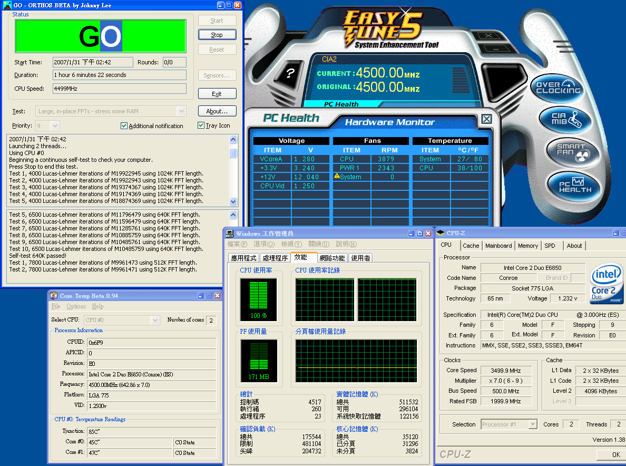626x466 pixels.
Task: Click the CPU-Z title bar icon
Action: pyautogui.click(x=441, y=233)
